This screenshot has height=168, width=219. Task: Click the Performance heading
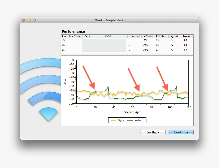[73, 32]
